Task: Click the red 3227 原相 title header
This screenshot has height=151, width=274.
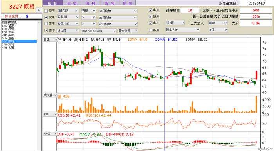Action: [22, 7]
